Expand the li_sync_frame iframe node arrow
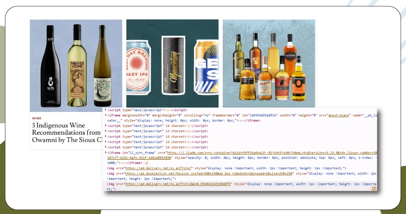 106,153
